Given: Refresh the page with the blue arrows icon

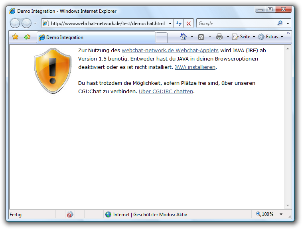Looking at the screenshot, I should coord(179,23).
